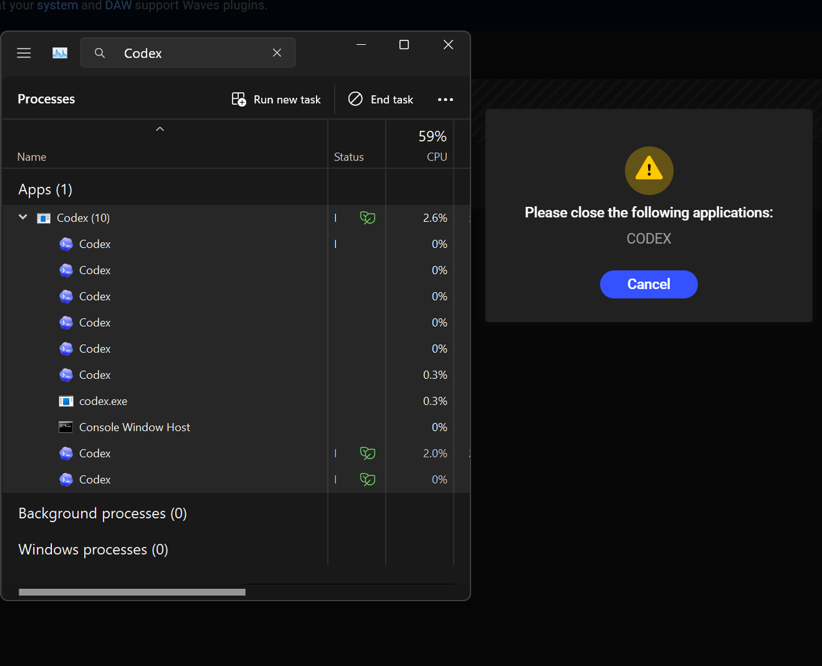Click efficiency leaf on the 2.0% Codex row
822x666 pixels.
pos(367,453)
